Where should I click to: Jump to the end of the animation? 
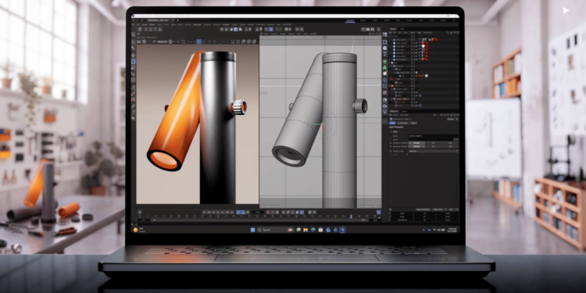click(x=232, y=213)
